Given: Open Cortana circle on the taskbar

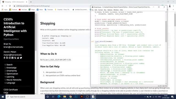Looking at the screenshot, I should [x=48, y=97].
